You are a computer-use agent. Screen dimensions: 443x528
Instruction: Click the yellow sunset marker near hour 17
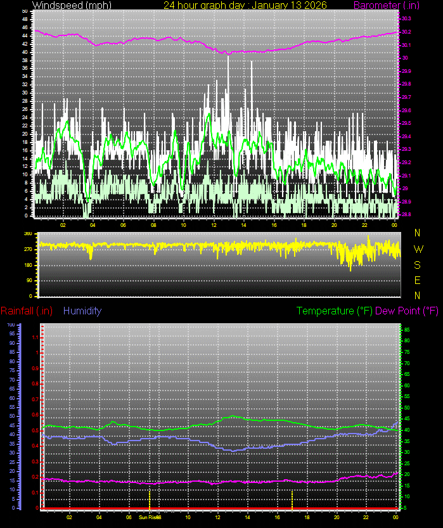click(292, 500)
